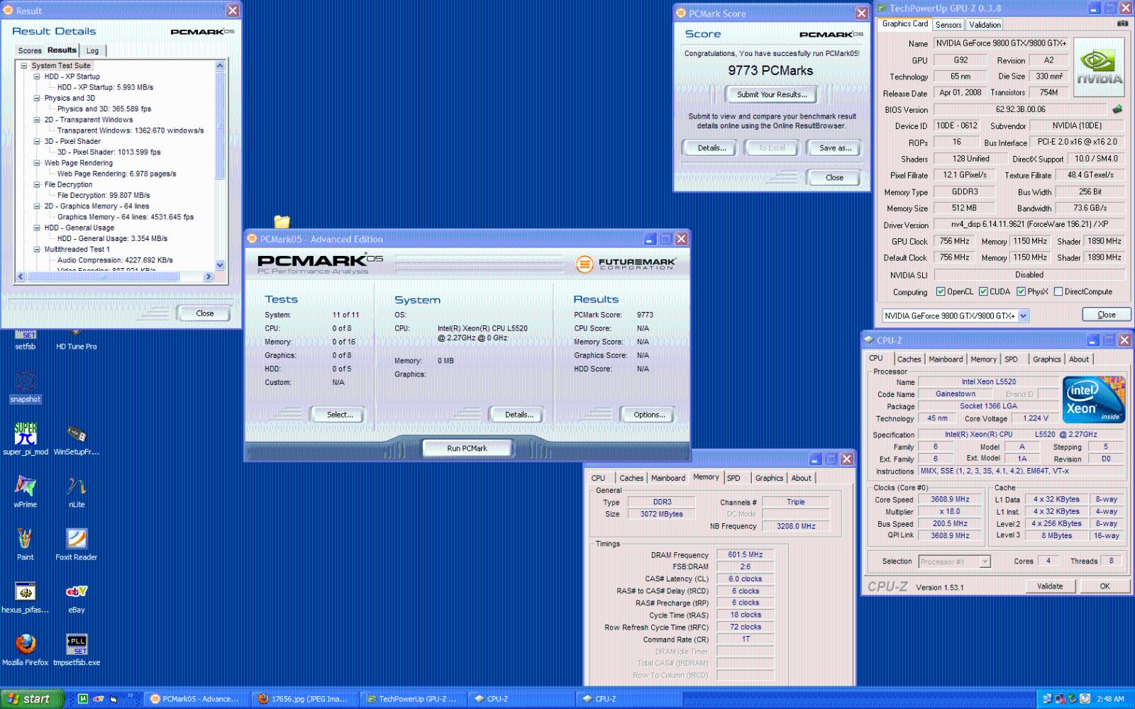The width and height of the screenshot is (1135, 709).
Task: Click the eBay quick launch icon
Action: [x=97, y=698]
